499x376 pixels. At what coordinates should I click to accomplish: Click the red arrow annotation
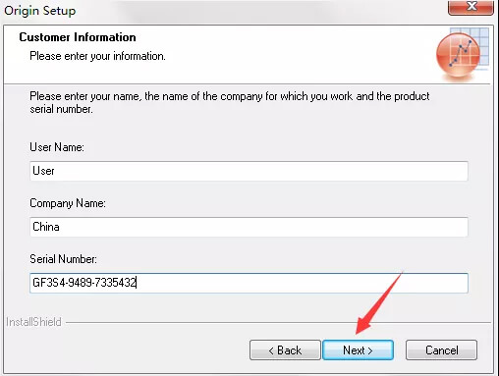coord(379,303)
